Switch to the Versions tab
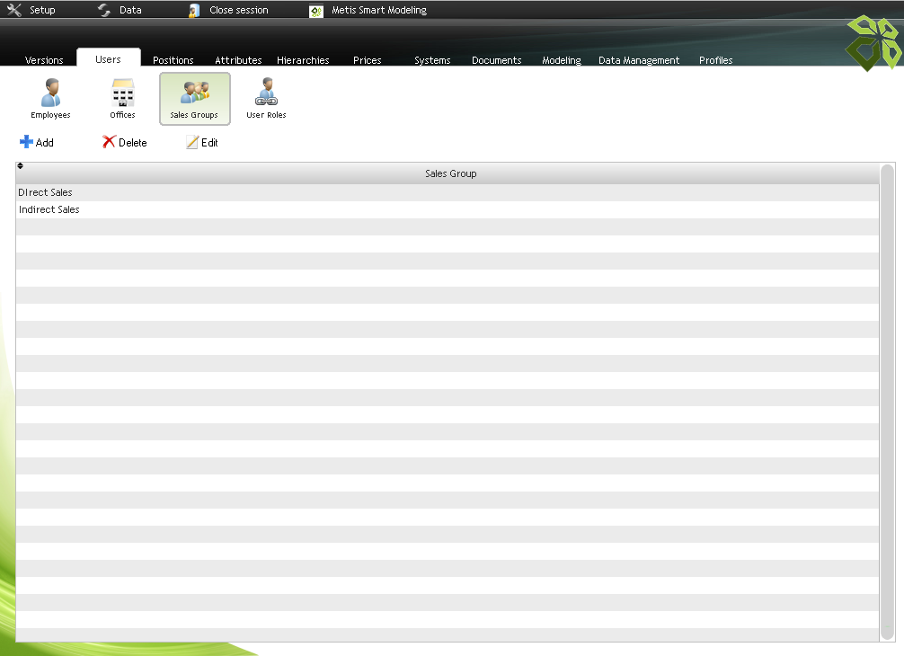 pos(44,60)
